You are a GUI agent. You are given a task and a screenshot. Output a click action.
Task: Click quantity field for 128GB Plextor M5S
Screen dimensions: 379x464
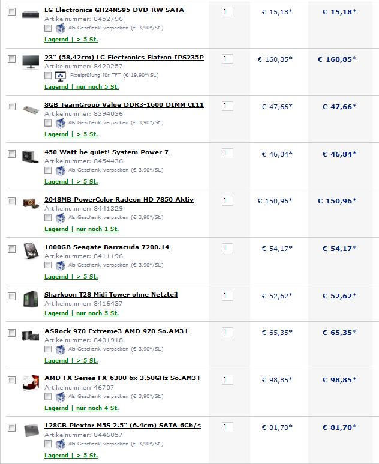coord(227,427)
